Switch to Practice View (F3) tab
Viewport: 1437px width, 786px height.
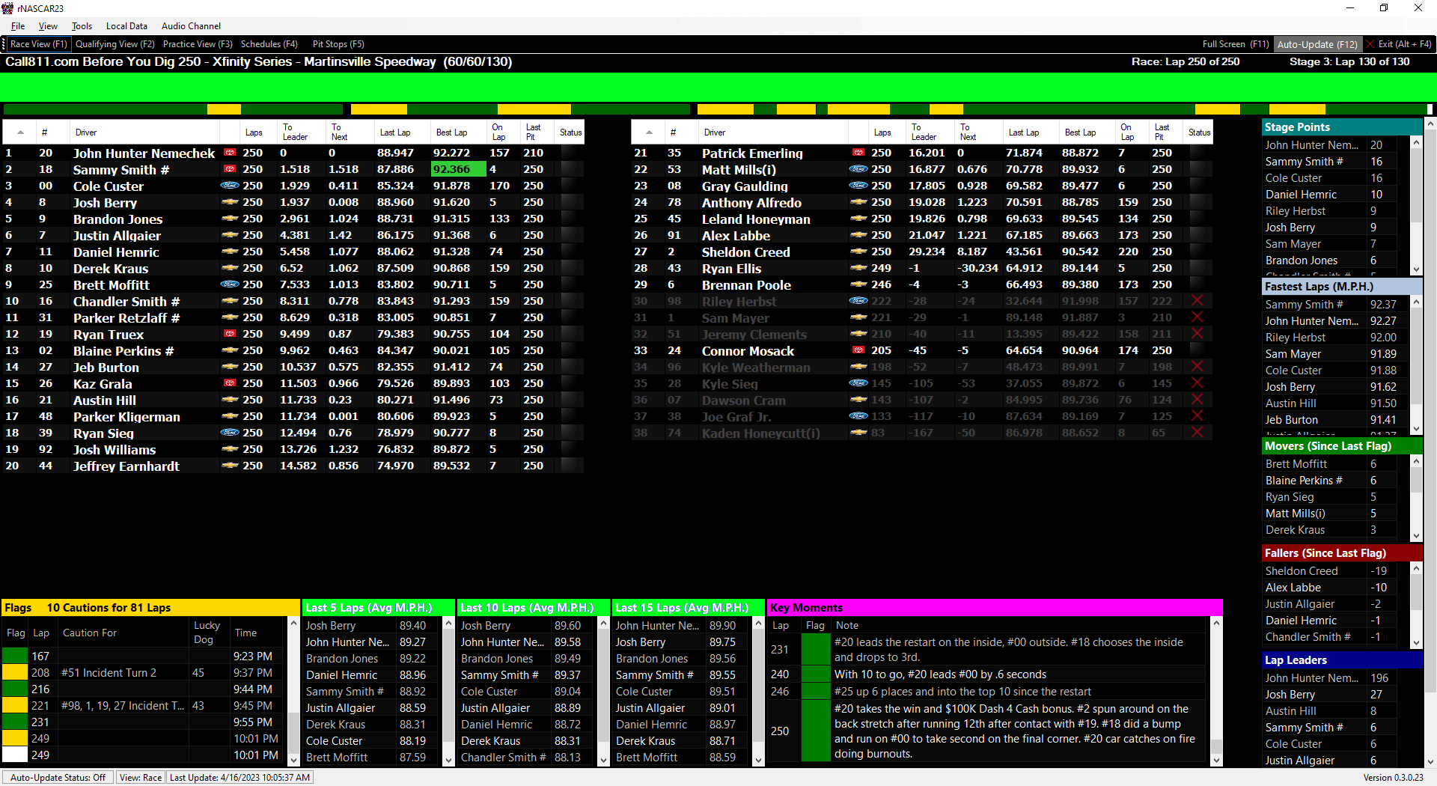[198, 44]
